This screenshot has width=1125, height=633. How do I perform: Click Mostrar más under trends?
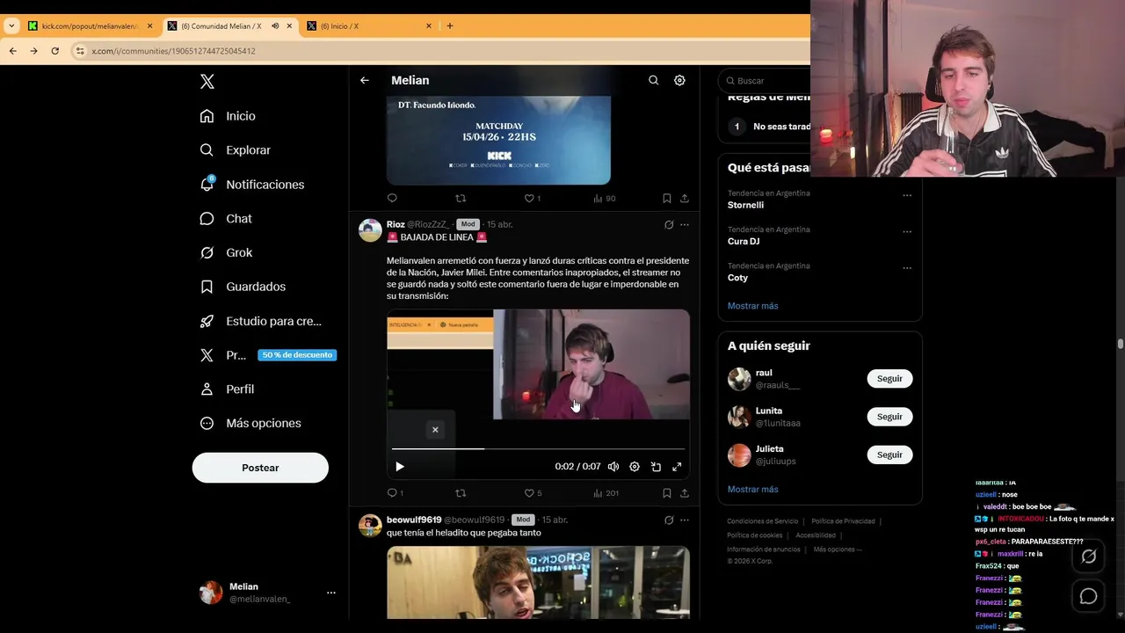click(752, 306)
